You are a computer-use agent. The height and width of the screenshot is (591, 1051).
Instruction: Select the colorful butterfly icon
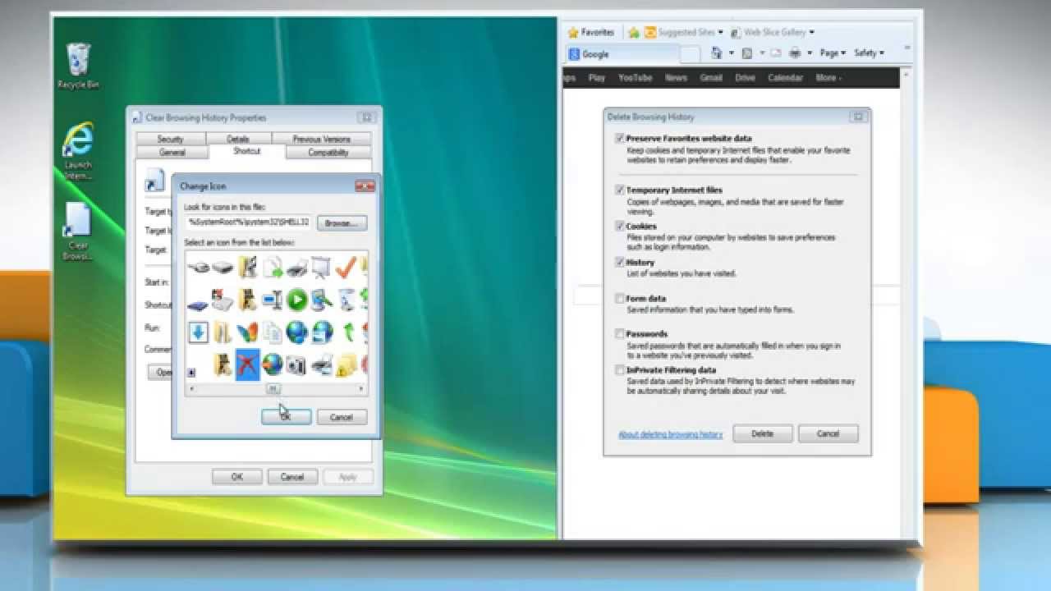(247, 332)
